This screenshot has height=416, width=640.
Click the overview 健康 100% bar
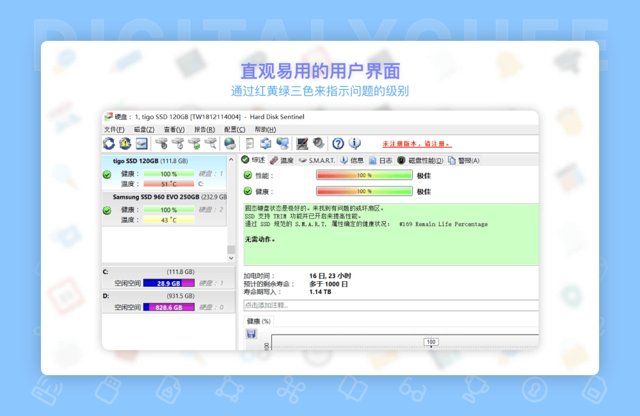click(365, 191)
